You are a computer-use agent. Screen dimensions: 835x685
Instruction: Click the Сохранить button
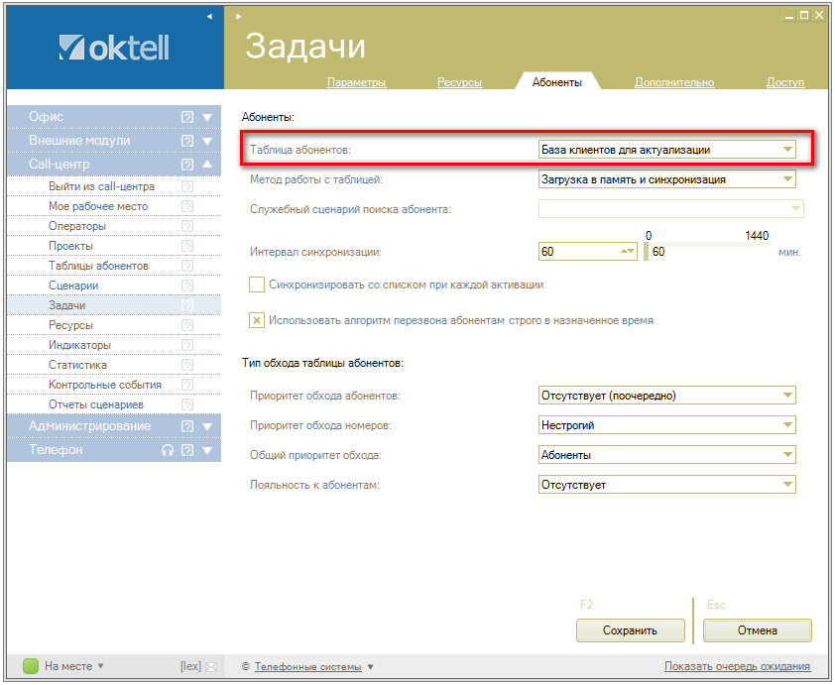point(630,630)
